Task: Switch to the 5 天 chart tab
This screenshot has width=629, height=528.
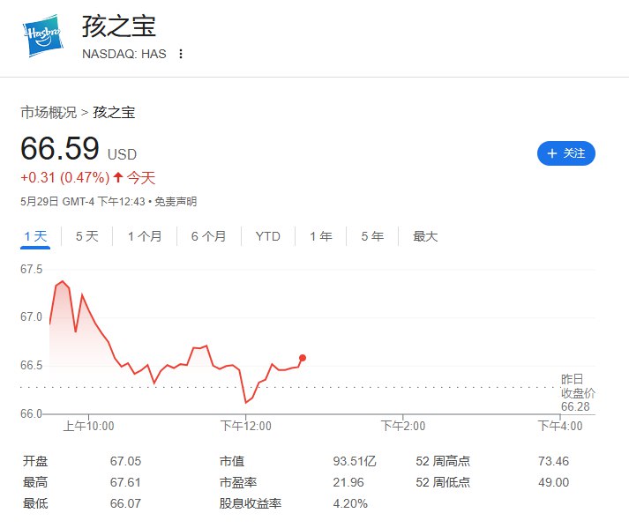Action: pos(87,236)
